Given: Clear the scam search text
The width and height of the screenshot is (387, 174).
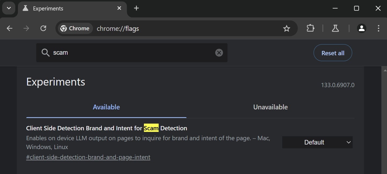Looking at the screenshot, I should (x=219, y=53).
